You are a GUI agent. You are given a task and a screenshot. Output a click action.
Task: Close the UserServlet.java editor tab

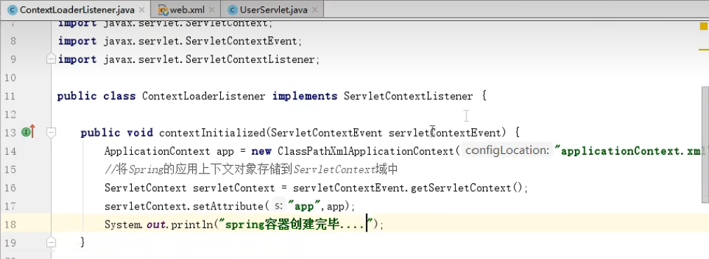click(x=314, y=10)
